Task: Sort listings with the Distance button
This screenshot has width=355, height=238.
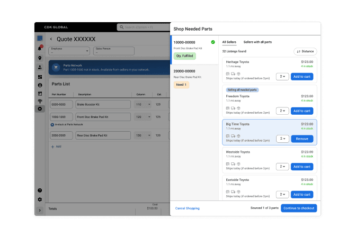Action: point(305,51)
